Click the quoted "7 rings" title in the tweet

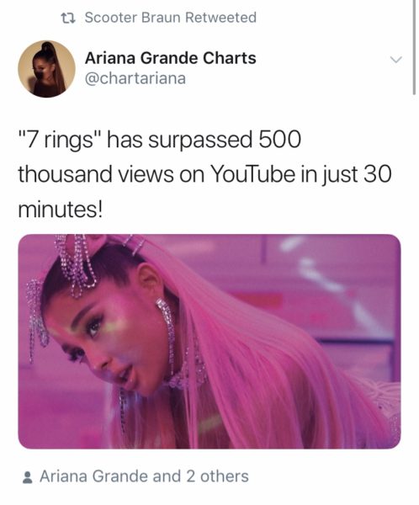coord(61,140)
